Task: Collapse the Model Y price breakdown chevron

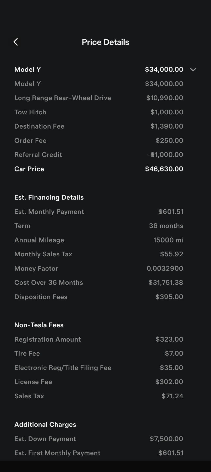Action: click(x=193, y=70)
